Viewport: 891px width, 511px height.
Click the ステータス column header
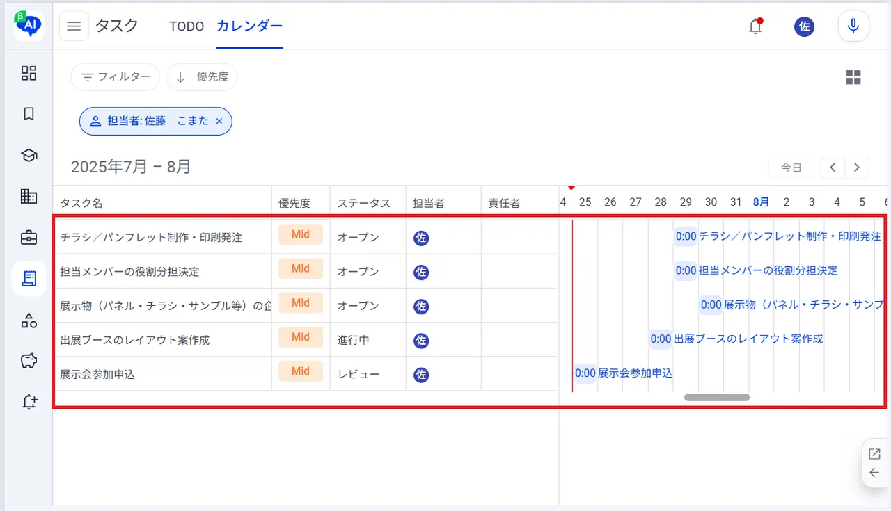pos(364,204)
